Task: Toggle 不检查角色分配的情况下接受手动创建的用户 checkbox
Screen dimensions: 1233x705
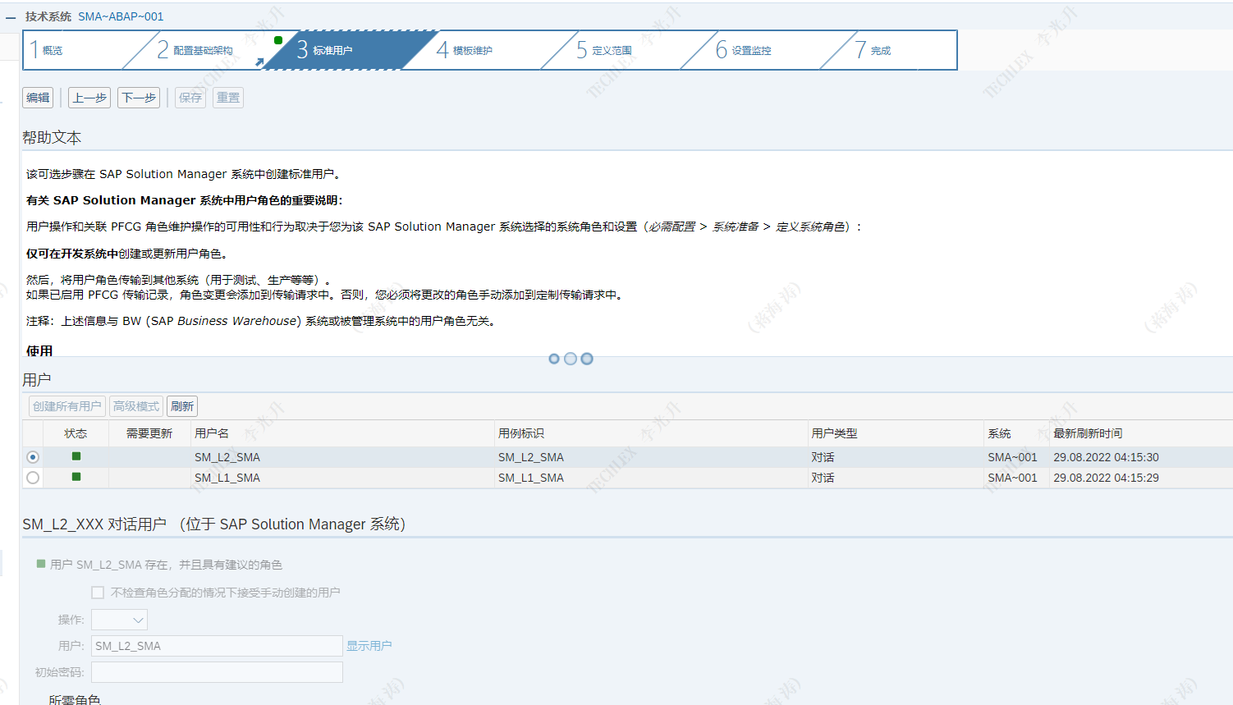Action: click(98, 593)
